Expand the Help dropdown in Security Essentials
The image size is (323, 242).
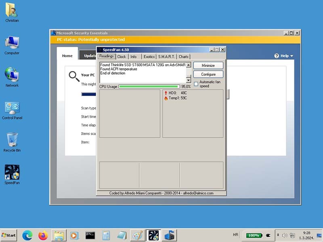point(284,56)
